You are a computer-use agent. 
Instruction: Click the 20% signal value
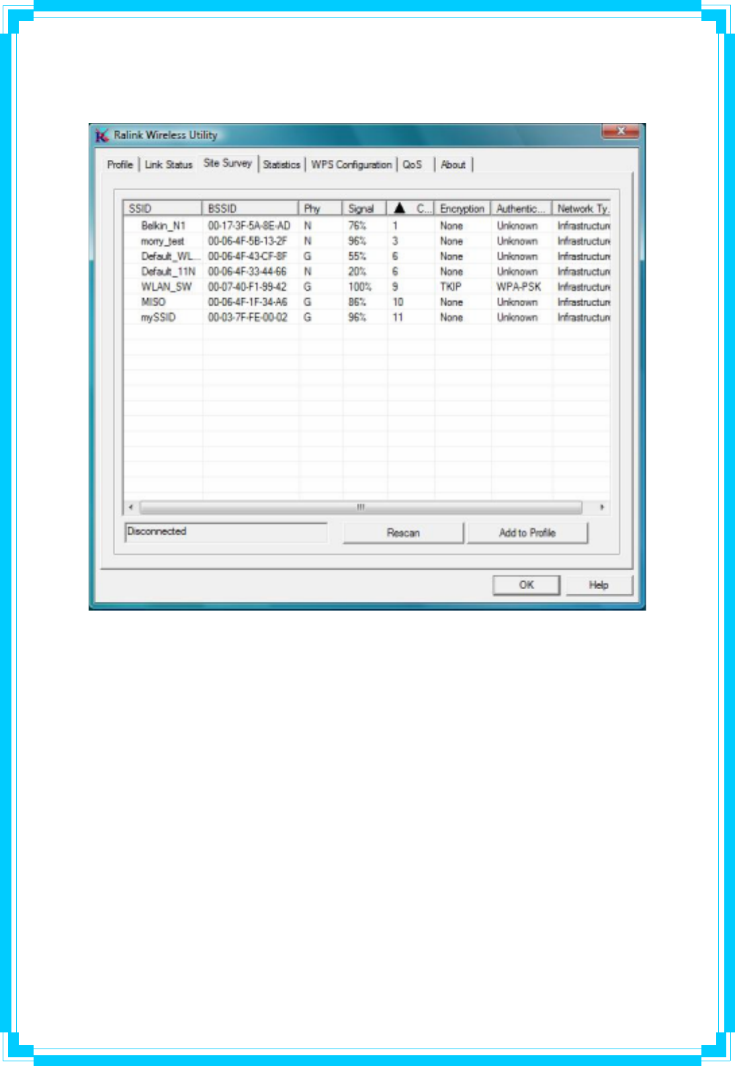(357, 271)
